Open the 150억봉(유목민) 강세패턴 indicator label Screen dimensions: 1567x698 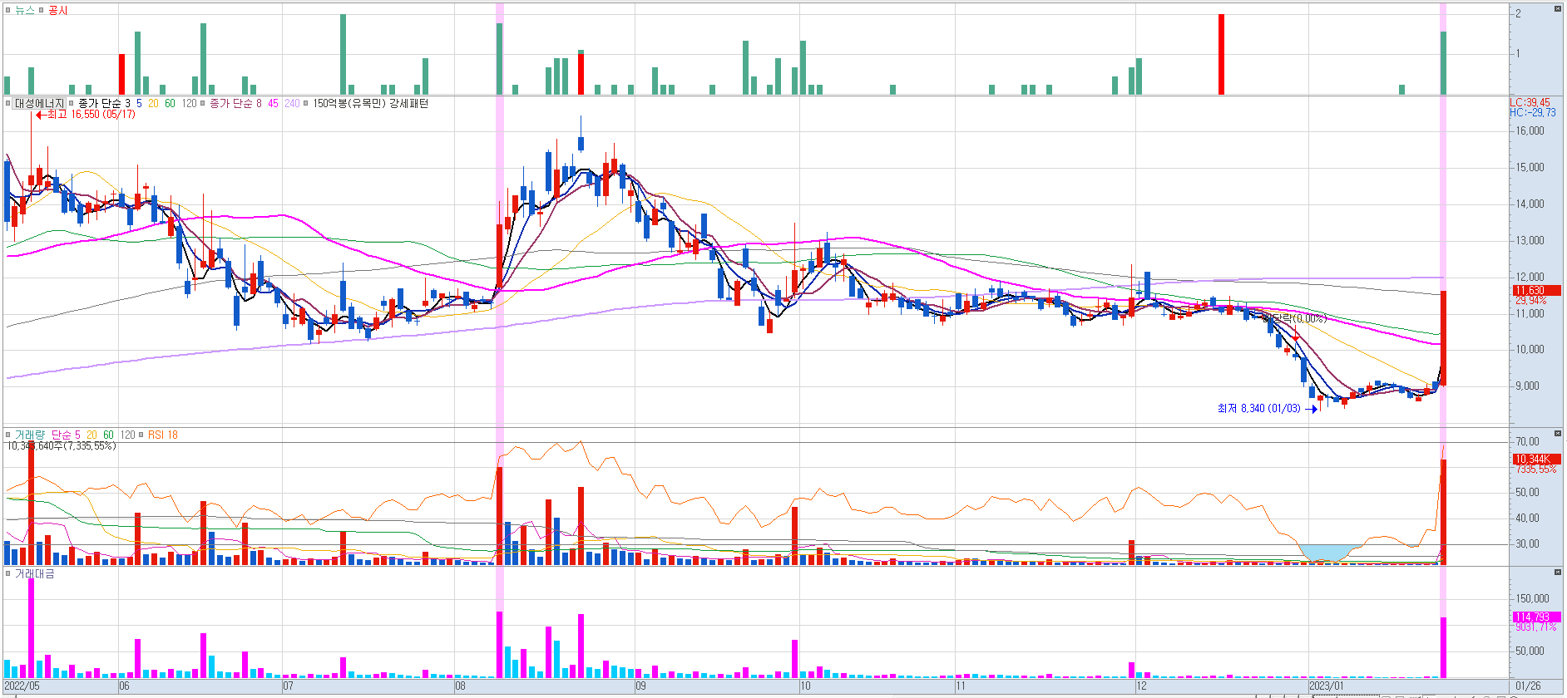[371, 103]
